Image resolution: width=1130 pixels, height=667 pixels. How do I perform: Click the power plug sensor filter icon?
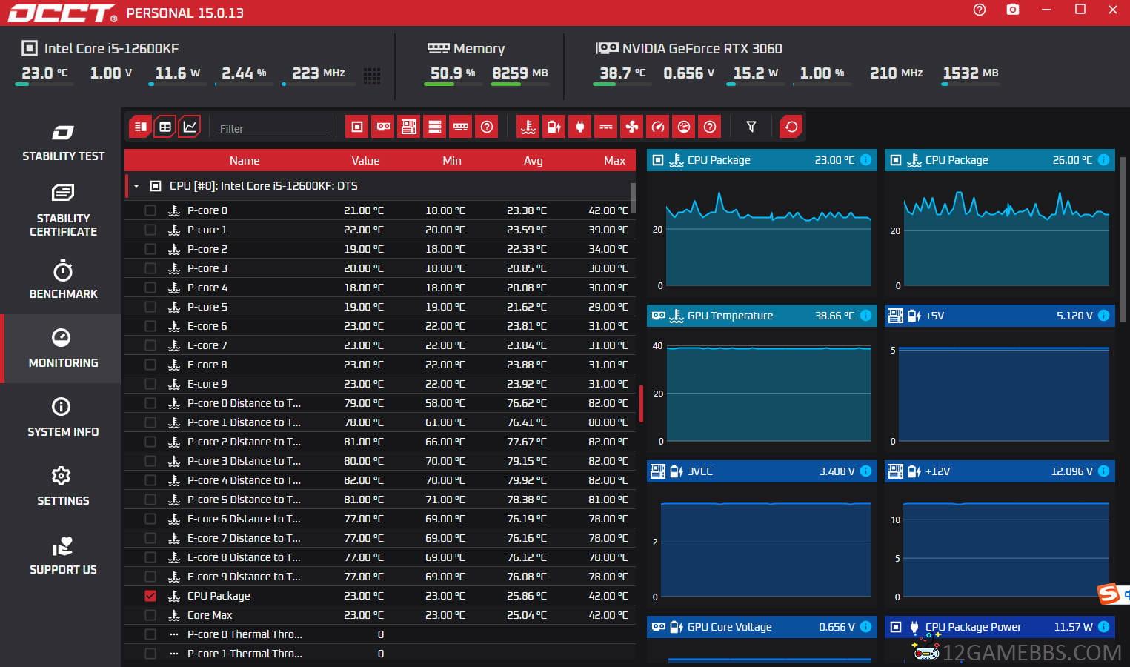pos(580,127)
